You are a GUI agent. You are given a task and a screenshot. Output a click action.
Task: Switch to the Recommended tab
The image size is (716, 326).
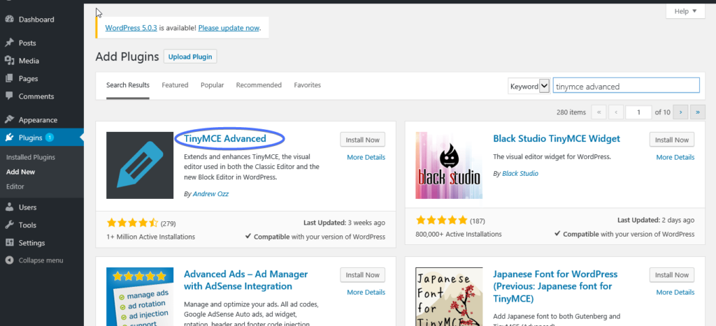click(259, 84)
